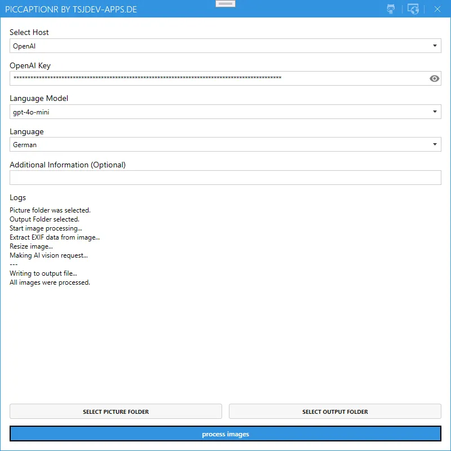This screenshot has height=451, width=451.
Task: Click the "Making AI vision request..." log entry
Action: pyautogui.click(x=48, y=255)
